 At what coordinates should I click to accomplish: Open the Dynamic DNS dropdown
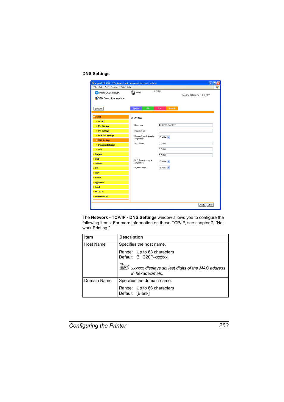[x=164, y=168]
